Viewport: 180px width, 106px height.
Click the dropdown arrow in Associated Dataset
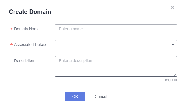point(173,45)
